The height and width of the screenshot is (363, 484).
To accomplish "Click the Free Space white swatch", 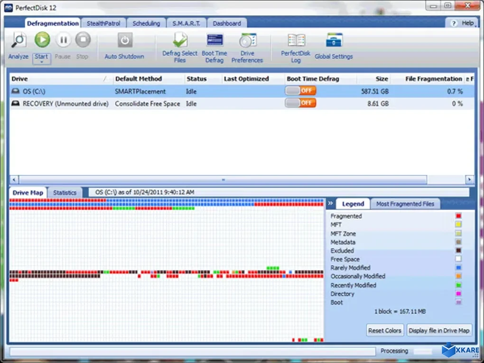I will 458,259.
